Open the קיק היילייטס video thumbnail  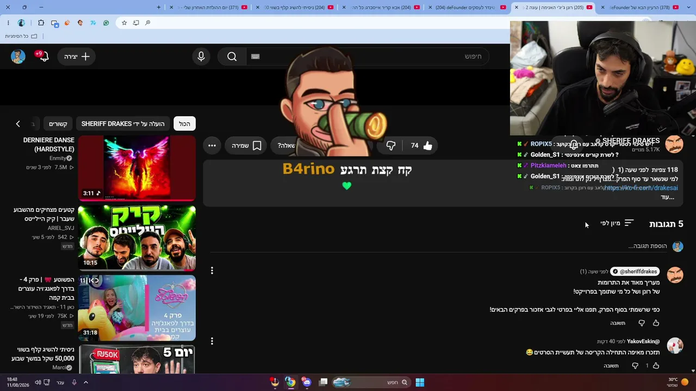(x=137, y=238)
